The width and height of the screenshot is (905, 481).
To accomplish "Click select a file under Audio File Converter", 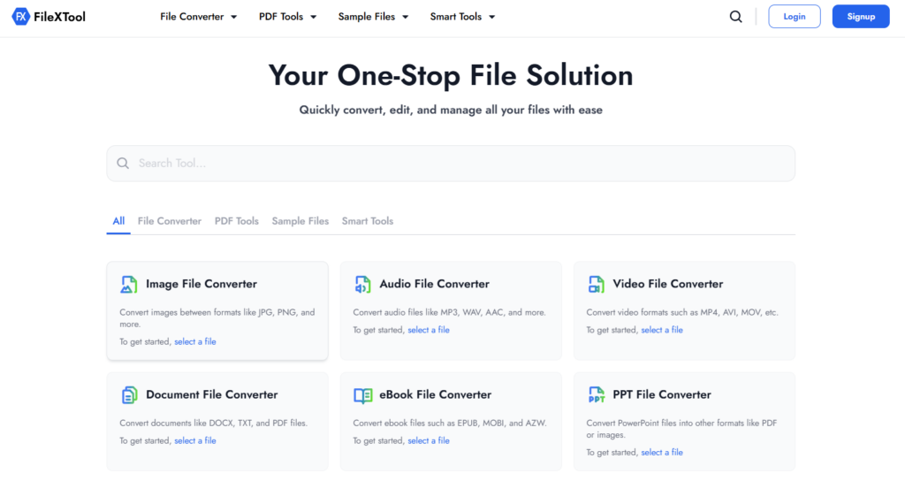I will pos(429,331).
